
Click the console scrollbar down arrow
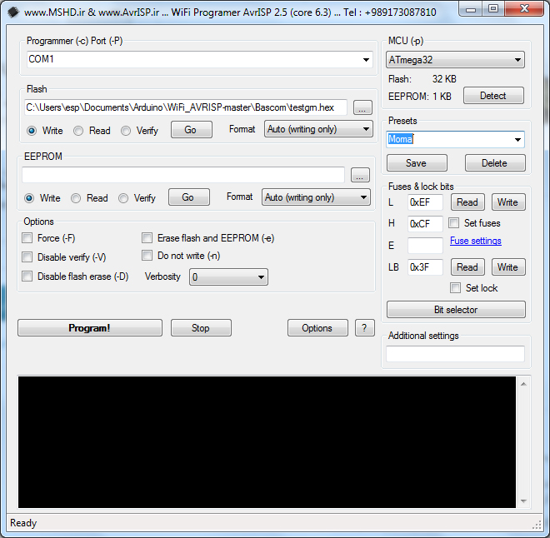pyautogui.click(x=523, y=501)
